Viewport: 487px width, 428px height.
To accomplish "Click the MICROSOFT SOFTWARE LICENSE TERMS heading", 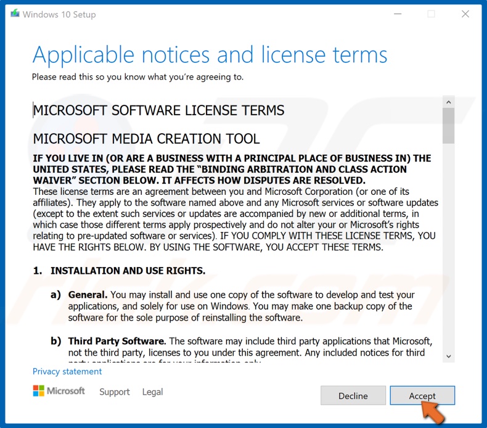I will pyautogui.click(x=158, y=110).
